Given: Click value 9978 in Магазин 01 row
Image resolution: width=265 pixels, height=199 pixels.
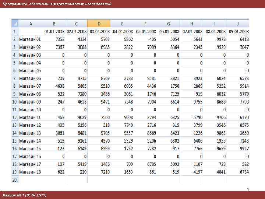Looking at the screenshot, I should click(x=221, y=39).
